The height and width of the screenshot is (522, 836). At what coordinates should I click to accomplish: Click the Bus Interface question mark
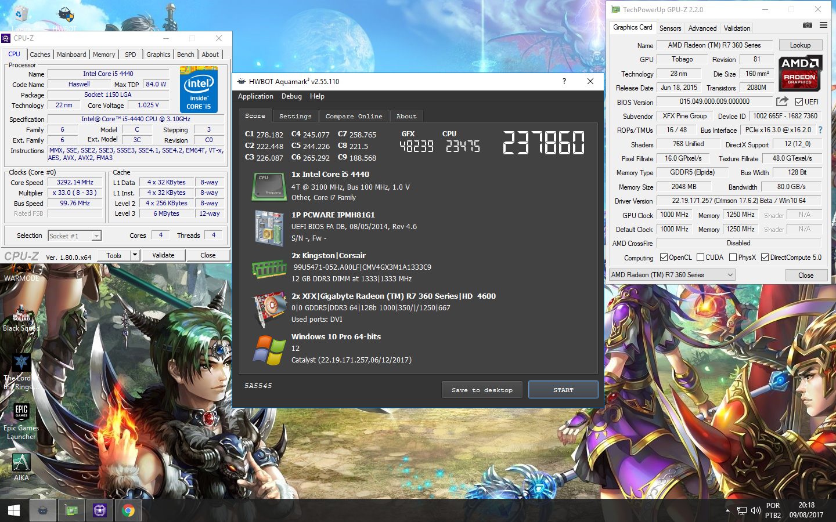coord(820,130)
